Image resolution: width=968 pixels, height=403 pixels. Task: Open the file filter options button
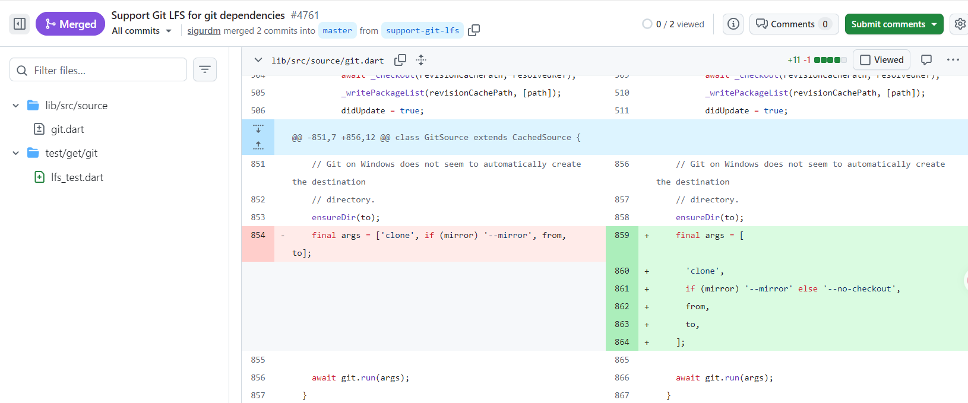[x=205, y=70]
